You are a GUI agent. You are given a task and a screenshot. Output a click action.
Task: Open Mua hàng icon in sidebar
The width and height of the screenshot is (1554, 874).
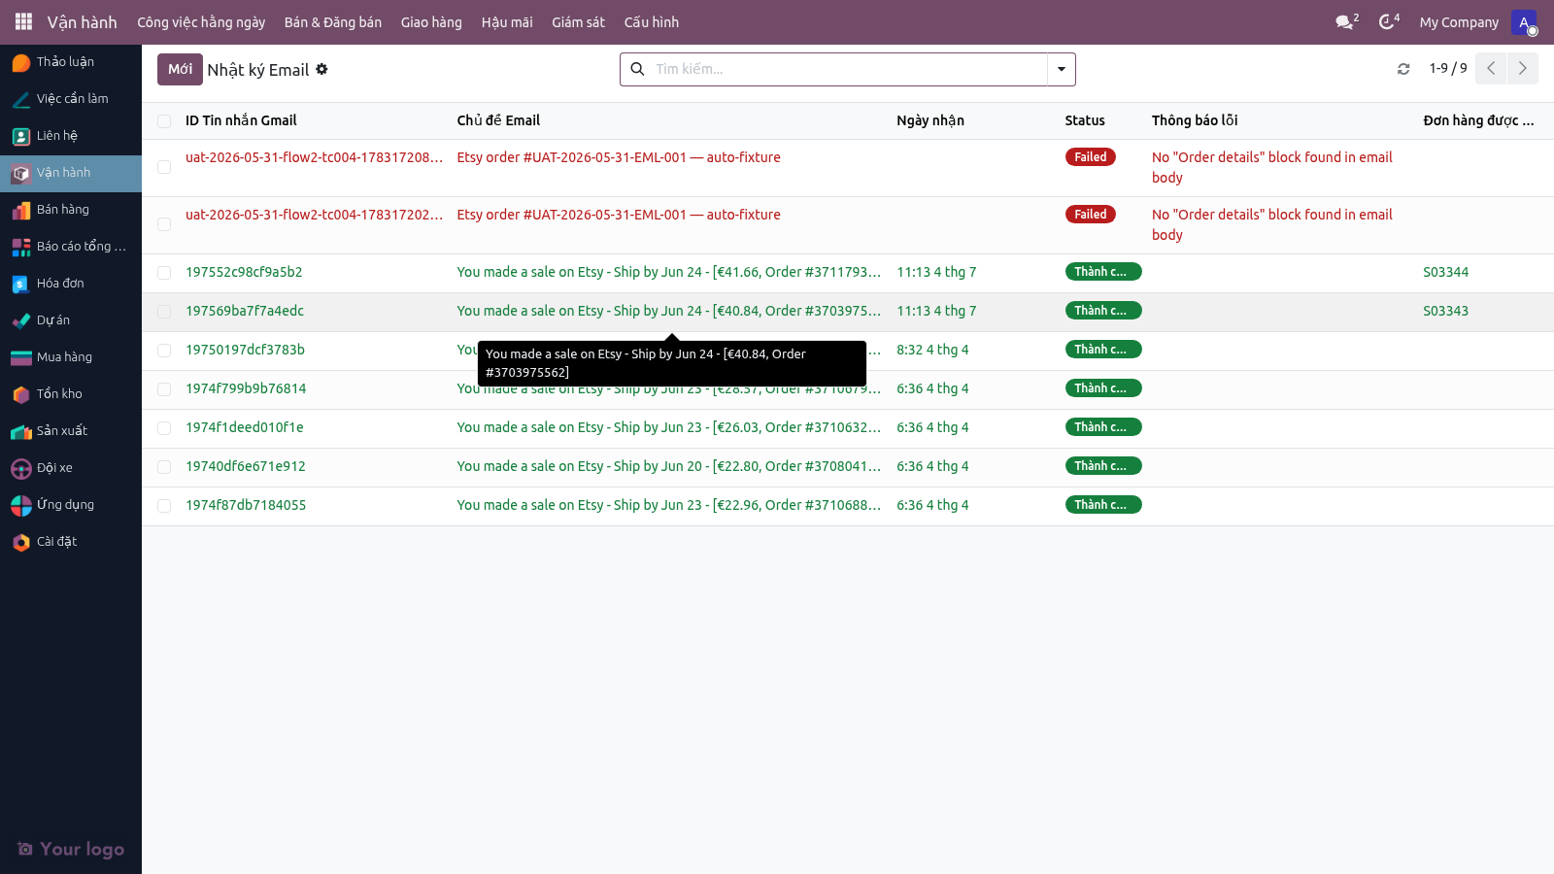coord(21,357)
